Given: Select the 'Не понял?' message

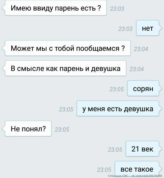Looking at the screenshot, I should coord(28,129).
